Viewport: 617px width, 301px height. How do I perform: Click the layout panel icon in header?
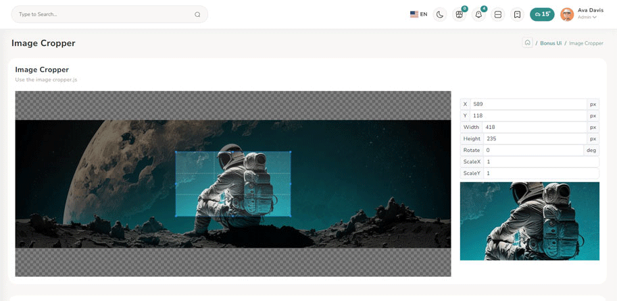click(x=498, y=14)
